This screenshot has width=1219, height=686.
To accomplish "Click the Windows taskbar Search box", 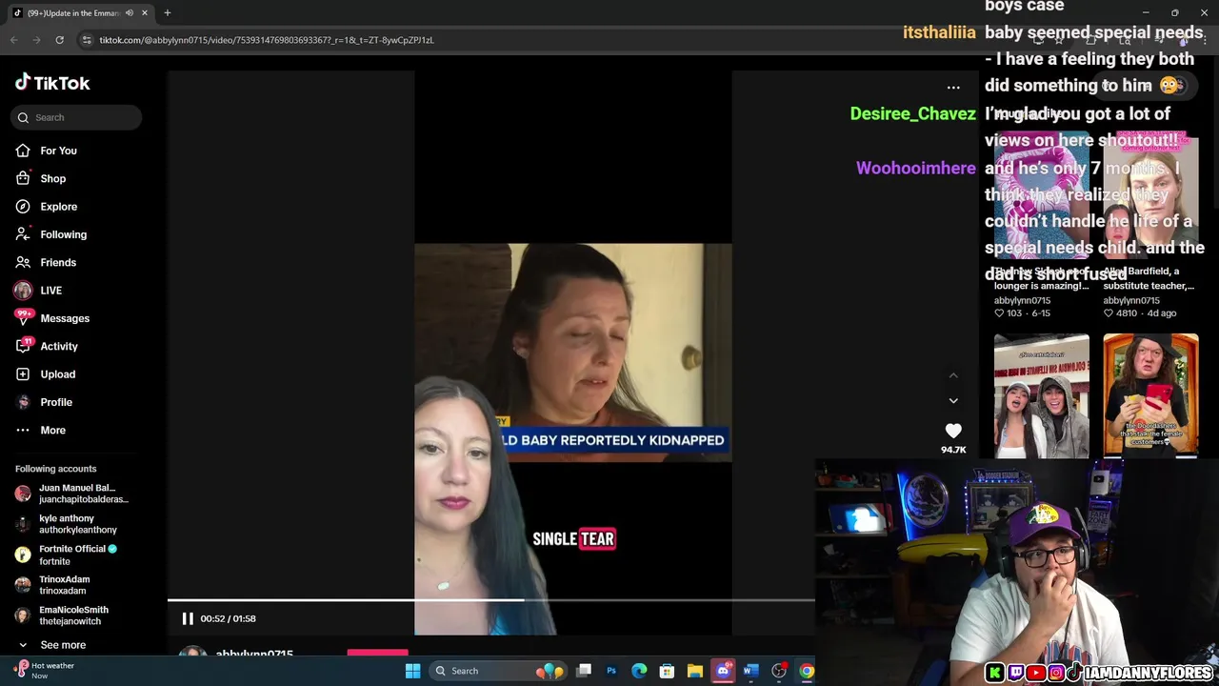I will click(x=496, y=671).
